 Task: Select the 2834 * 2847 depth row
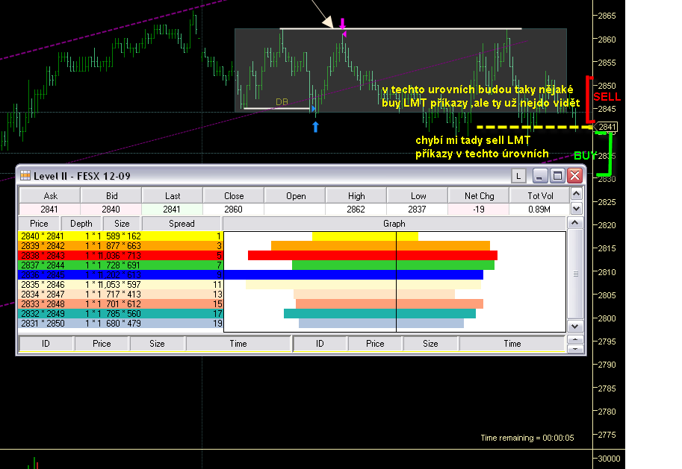[120, 295]
